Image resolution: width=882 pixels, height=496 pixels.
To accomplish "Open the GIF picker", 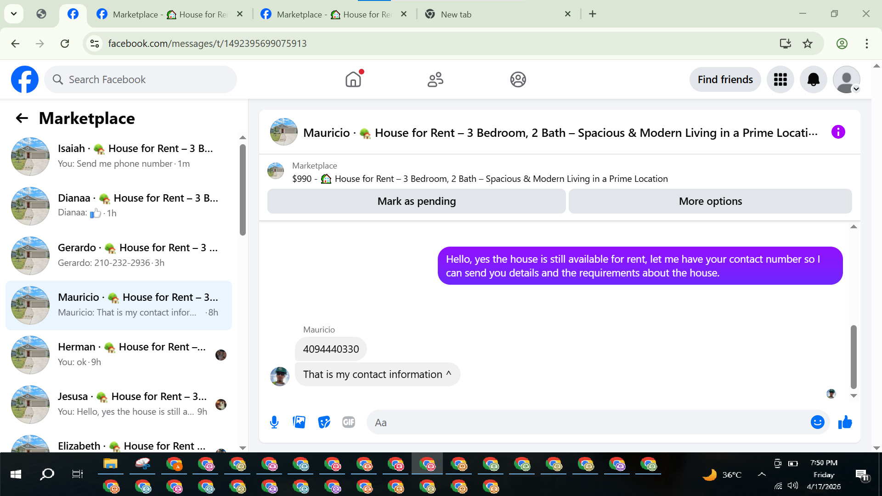I will [349, 422].
